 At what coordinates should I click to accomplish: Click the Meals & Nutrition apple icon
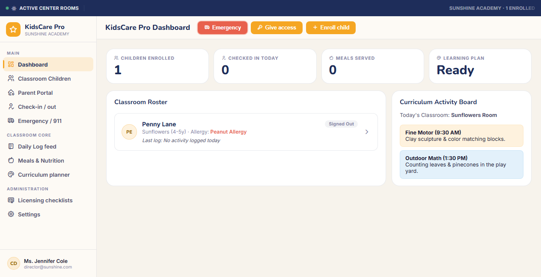tap(11, 160)
